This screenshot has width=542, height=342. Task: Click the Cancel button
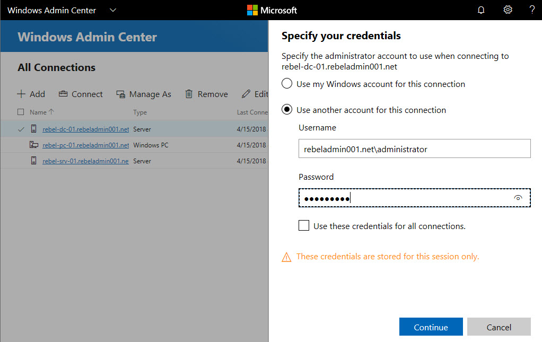pyautogui.click(x=499, y=327)
